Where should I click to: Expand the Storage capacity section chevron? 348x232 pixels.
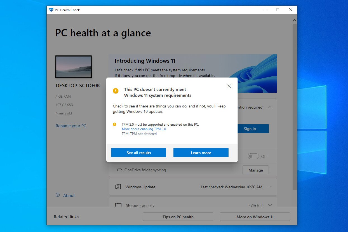pyautogui.click(x=270, y=205)
